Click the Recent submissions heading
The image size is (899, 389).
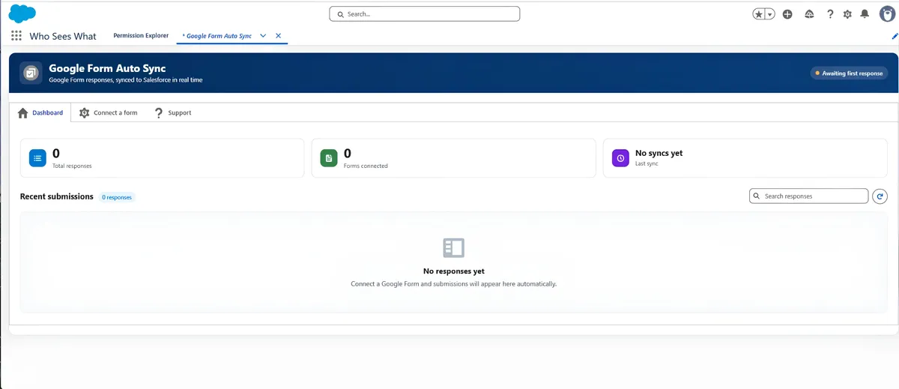pos(57,196)
